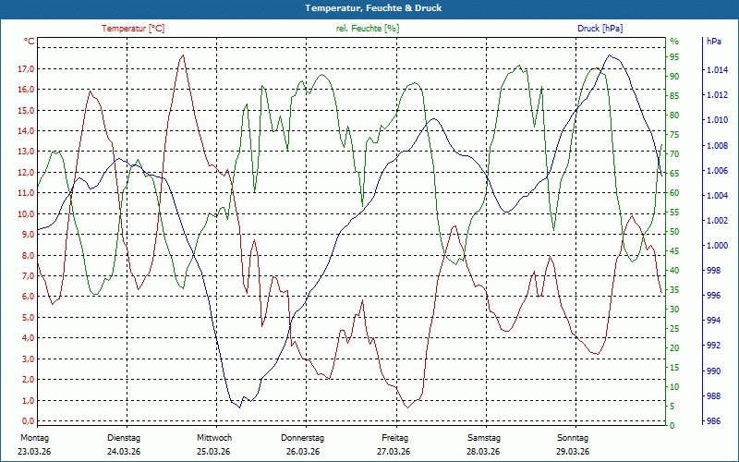Click the 'hPa' axis unit label
Screen dimensions: 739x462
714,42
